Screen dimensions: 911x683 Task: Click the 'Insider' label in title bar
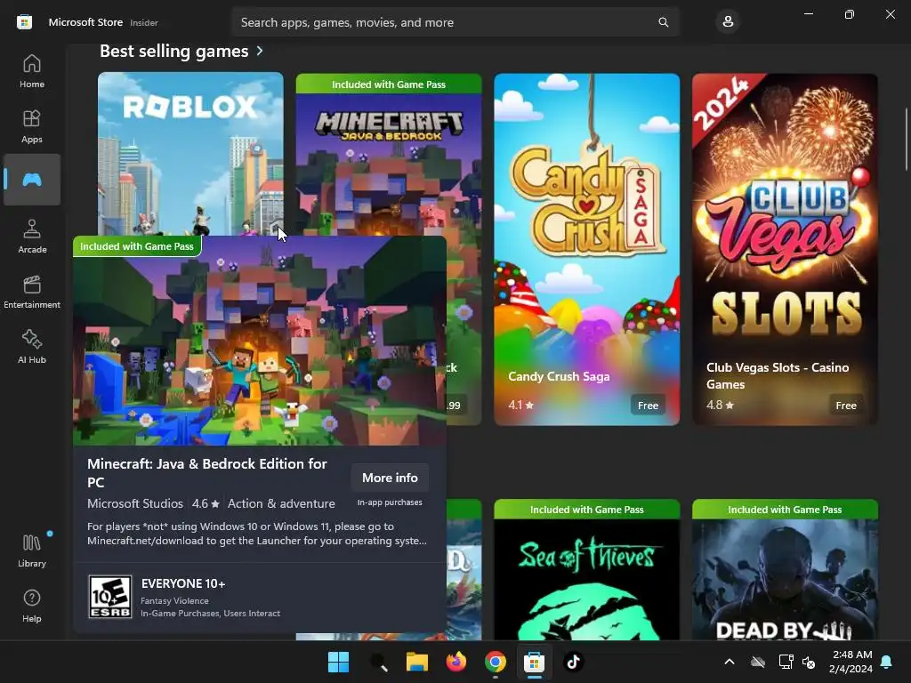144,22
